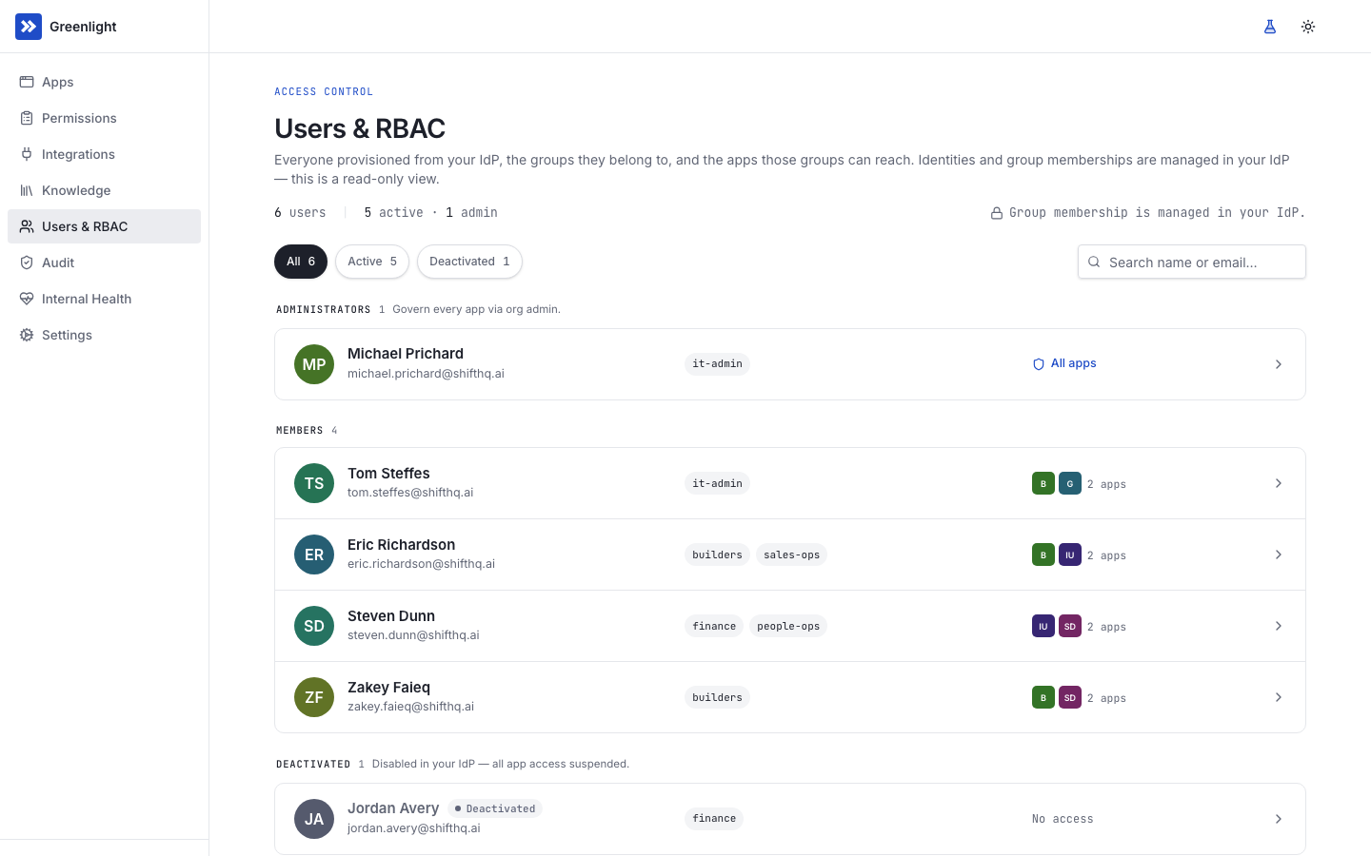Click 2 apps count for Steven Dunn
This screenshot has height=856, width=1371.
(1106, 627)
